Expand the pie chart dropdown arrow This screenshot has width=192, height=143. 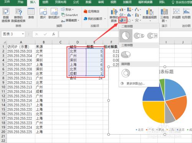click(x=125, y=20)
